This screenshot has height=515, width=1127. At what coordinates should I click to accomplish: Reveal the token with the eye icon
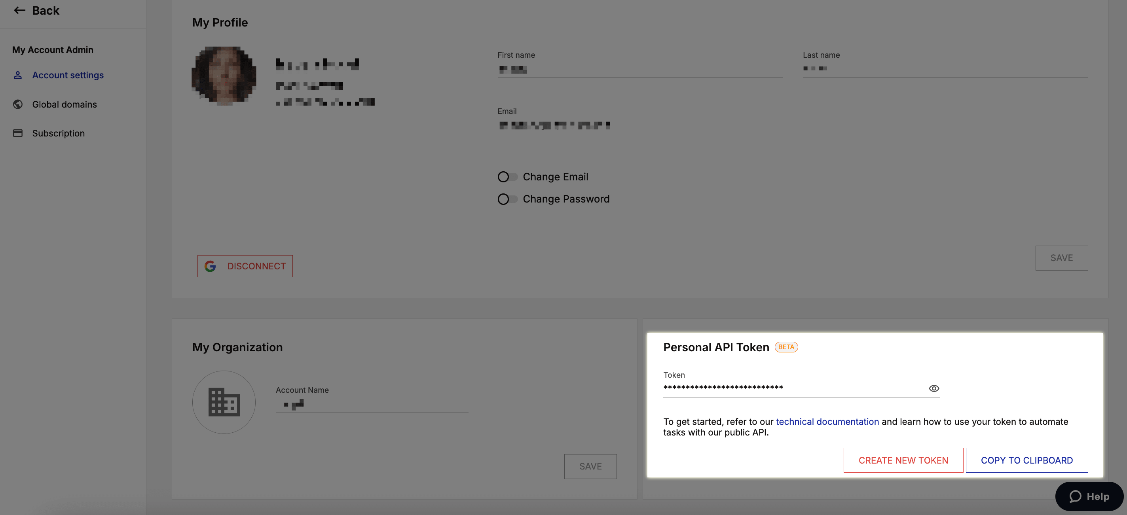pyautogui.click(x=933, y=388)
